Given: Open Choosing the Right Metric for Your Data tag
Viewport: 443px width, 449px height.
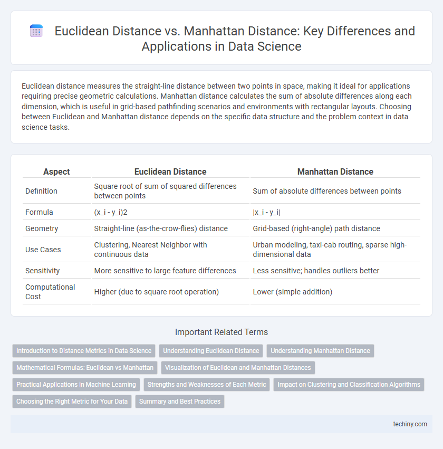Looking at the screenshot, I should pos(72,402).
